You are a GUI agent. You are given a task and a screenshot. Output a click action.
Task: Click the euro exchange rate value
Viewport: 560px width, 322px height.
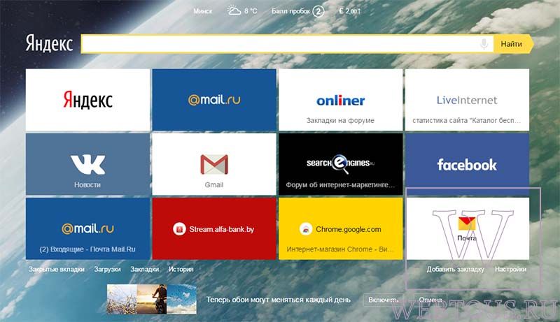coord(349,11)
